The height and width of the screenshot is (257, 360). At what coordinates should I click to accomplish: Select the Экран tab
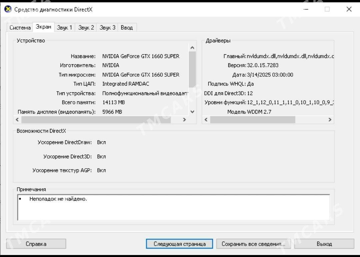point(43,27)
